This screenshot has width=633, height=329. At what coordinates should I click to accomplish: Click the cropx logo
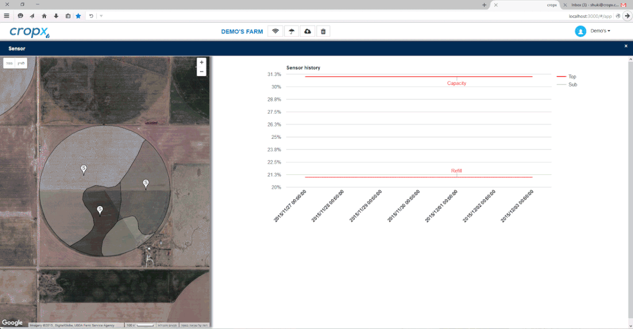pyautogui.click(x=30, y=32)
